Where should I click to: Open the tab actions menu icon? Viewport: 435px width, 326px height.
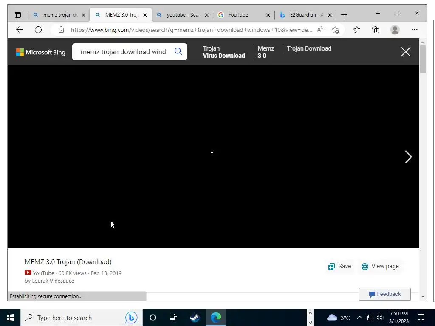point(18,15)
